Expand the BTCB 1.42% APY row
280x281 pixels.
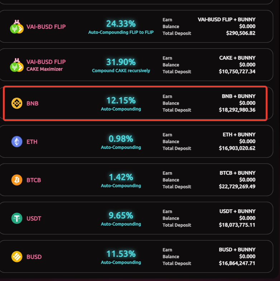pos(136,180)
